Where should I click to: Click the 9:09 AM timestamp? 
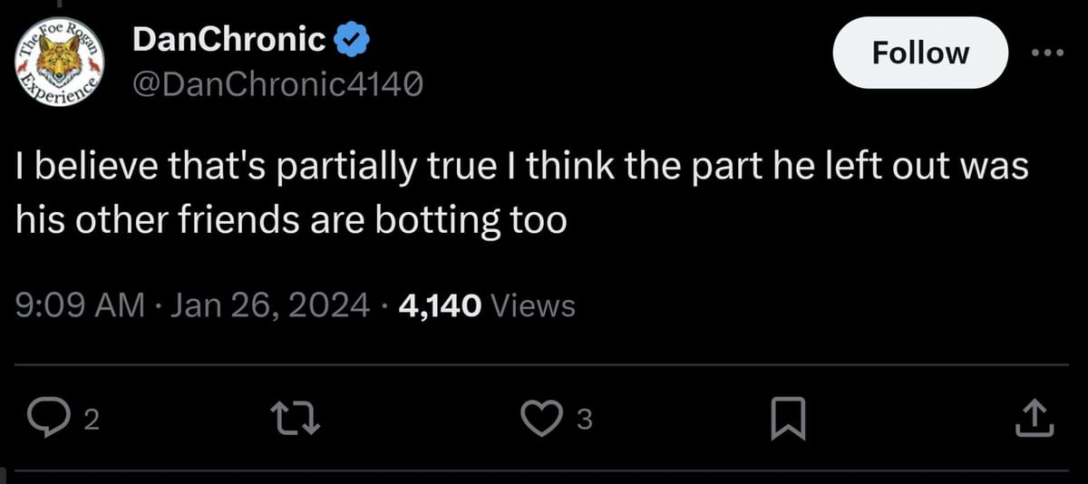pyautogui.click(x=81, y=305)
